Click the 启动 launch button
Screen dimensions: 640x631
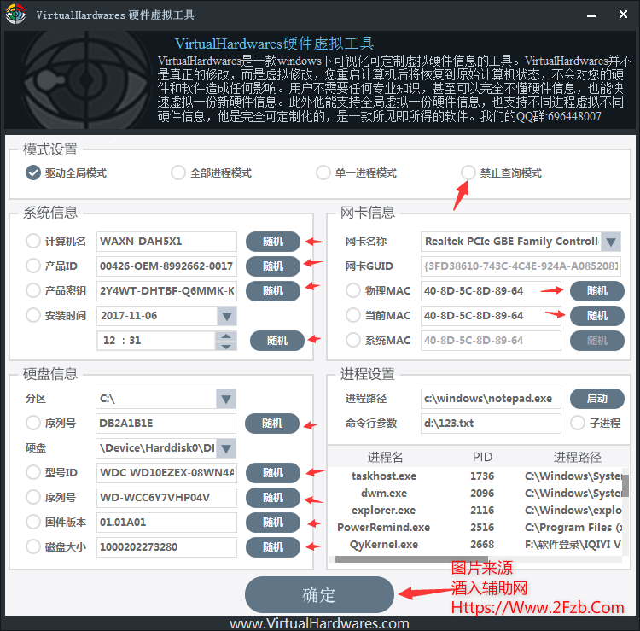pos(597,399)
